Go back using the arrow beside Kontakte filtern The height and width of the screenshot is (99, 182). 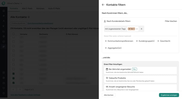click(x=103, y=5)
